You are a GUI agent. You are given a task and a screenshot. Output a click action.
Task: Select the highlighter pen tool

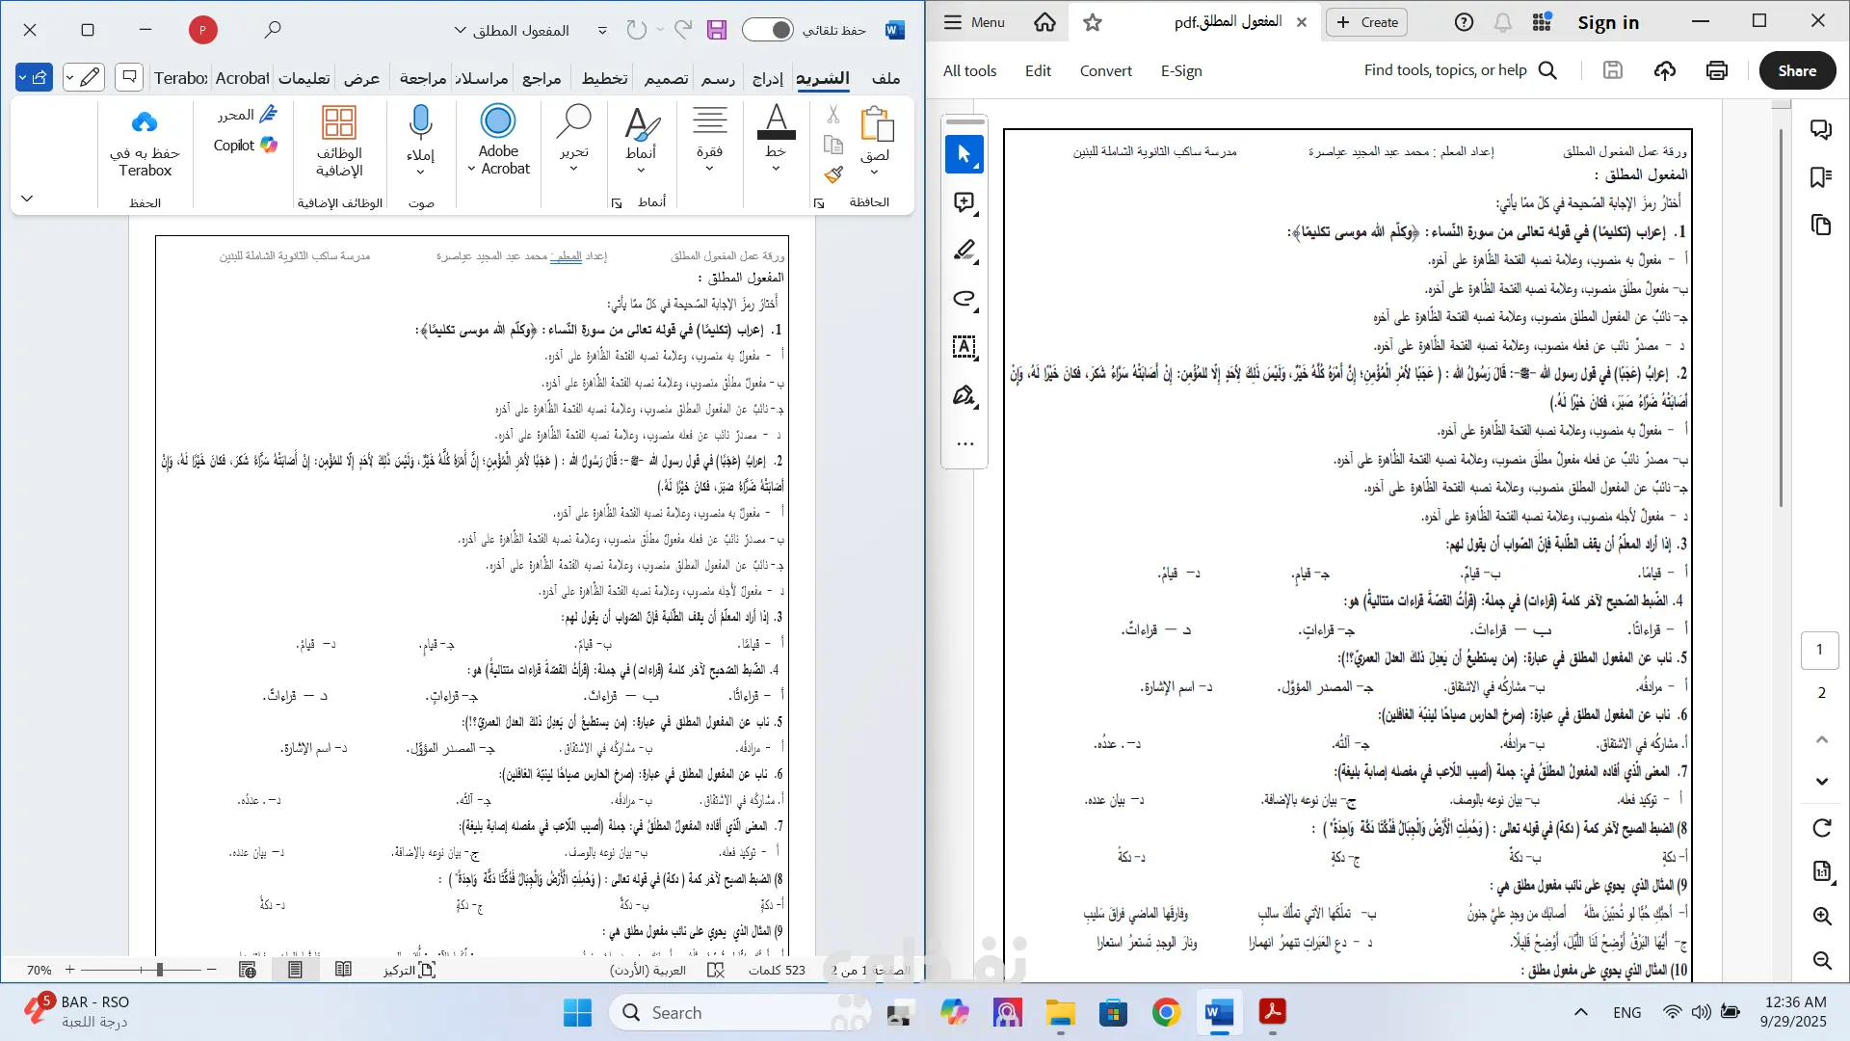[x=964, y=251]
